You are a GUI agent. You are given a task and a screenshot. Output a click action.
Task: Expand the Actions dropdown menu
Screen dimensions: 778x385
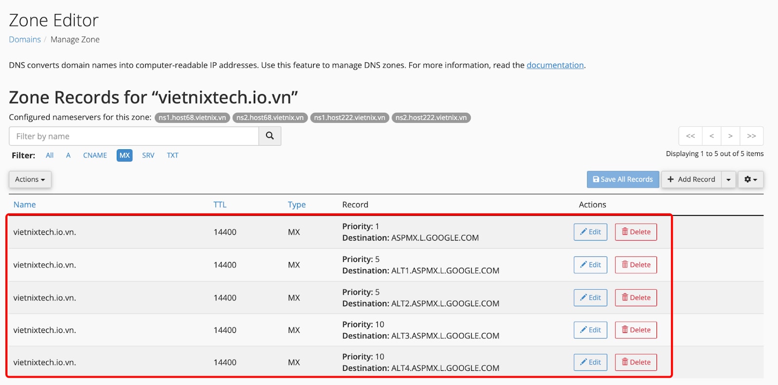tap(30, 179)
